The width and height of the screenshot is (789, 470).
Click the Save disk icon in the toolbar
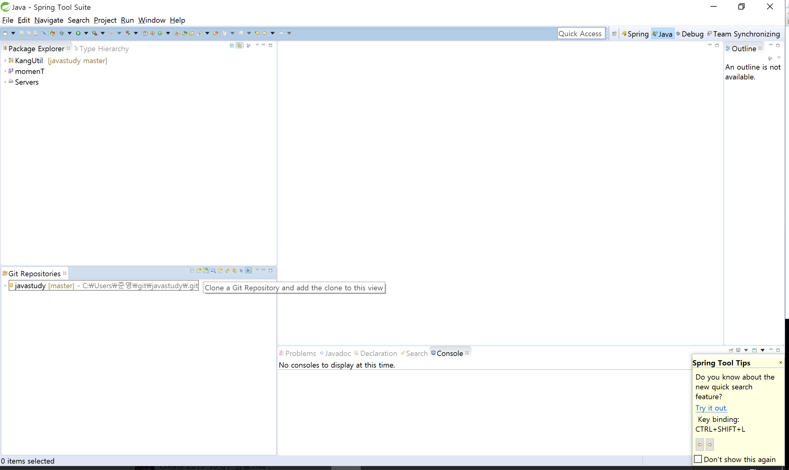pos(21,33)
